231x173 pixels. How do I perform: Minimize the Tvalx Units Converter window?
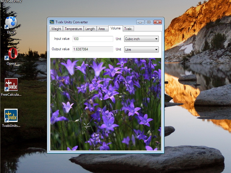(140, 22)
